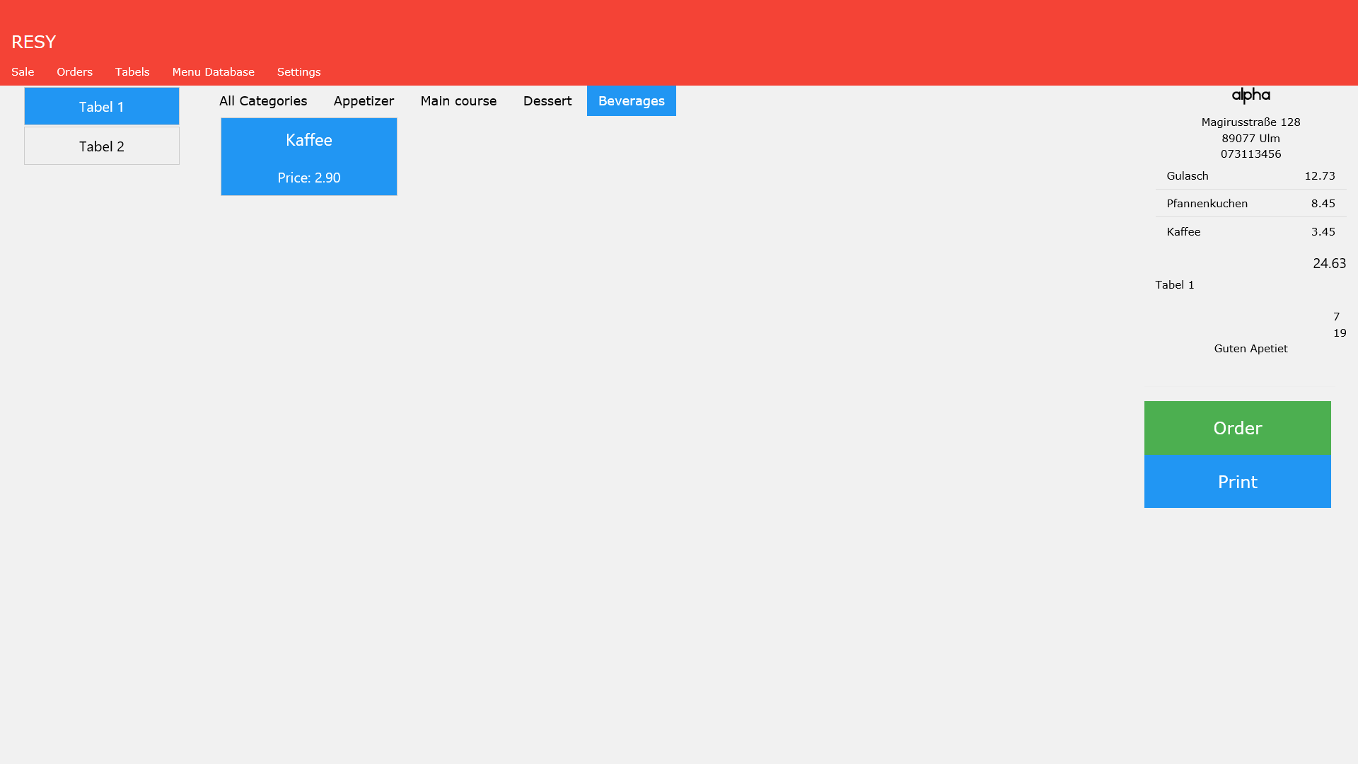Viewport: 1358px width, 764px height.
Task: Go to the Tabels menu item
Action: [x=132, y=72]
